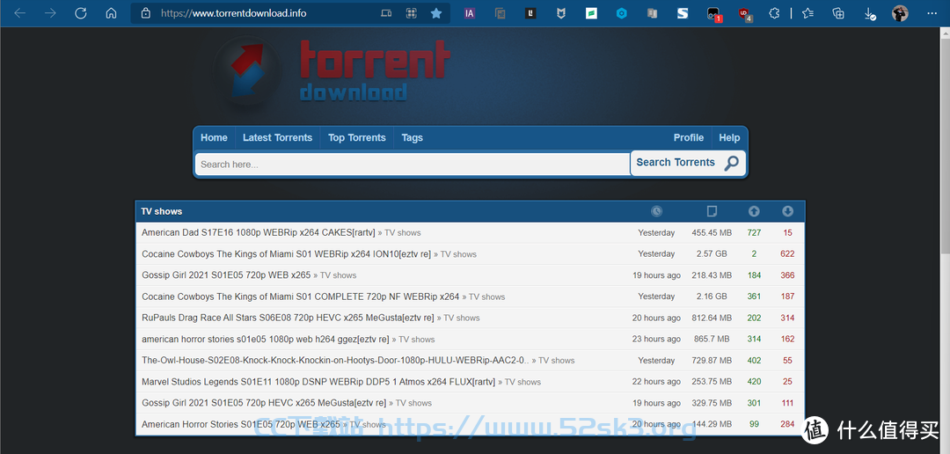Click the Torrent Download site logo
The height and width of the screenshot is (454, 950).
[x=332, y=73]
